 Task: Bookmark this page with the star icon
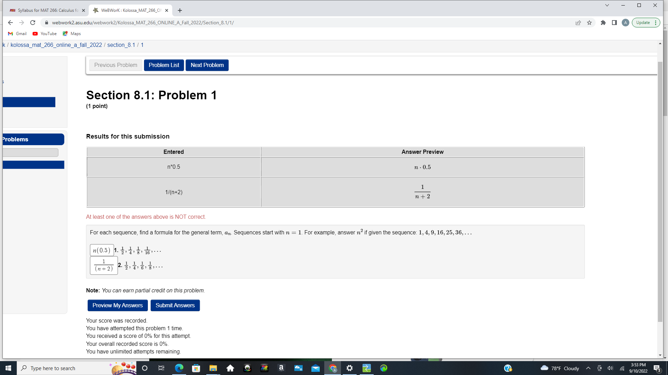point(589,23)
